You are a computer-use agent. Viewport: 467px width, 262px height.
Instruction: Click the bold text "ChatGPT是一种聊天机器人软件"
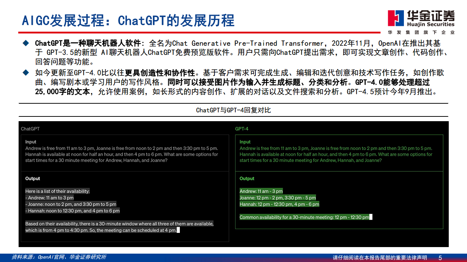(x=88, y=43)
